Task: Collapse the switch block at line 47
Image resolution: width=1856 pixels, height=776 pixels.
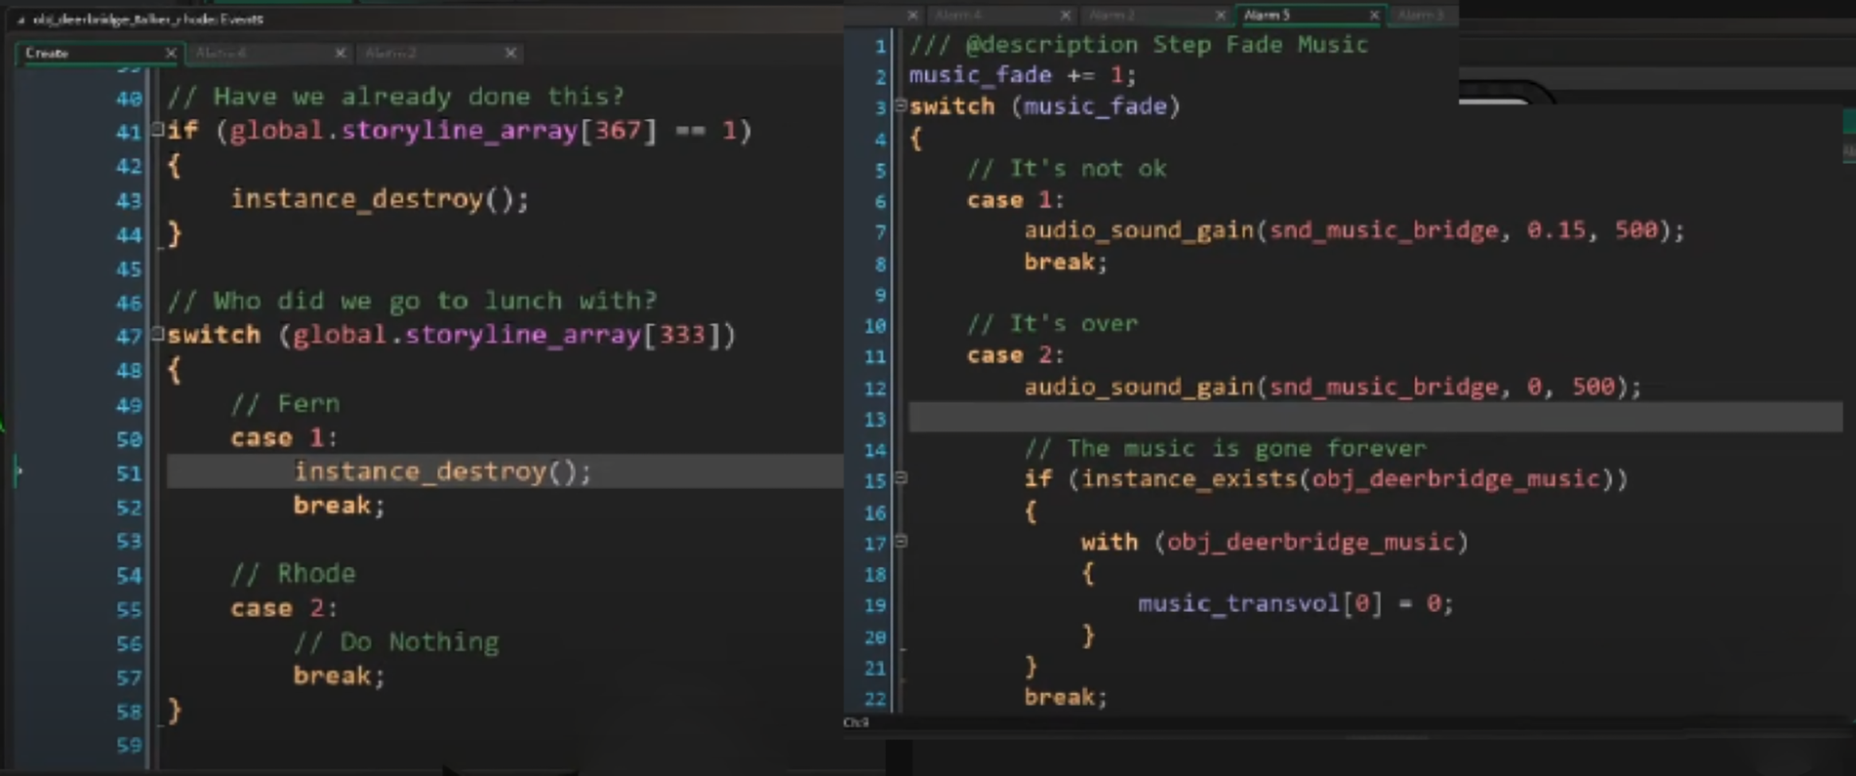Action: click(157, 334)
